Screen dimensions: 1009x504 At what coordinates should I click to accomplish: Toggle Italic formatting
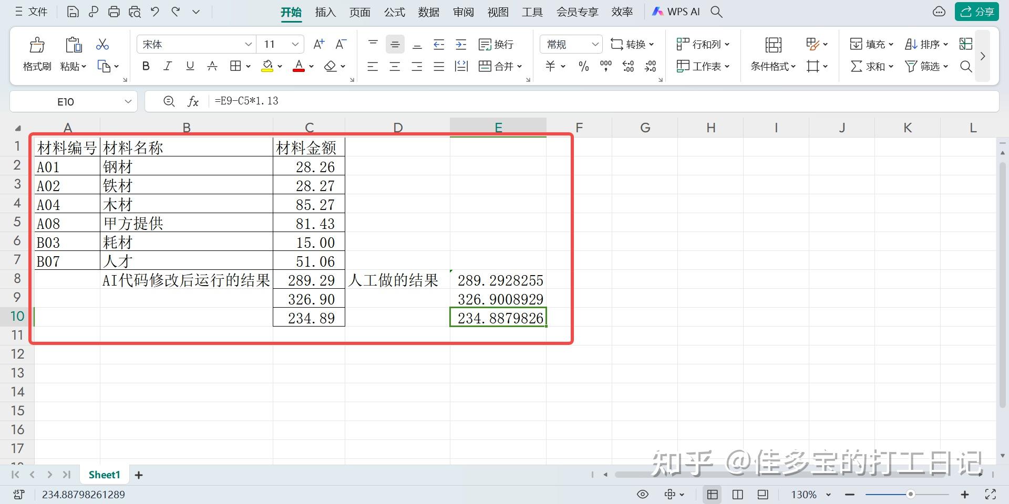pyautogui.click(x=168, y=66)
